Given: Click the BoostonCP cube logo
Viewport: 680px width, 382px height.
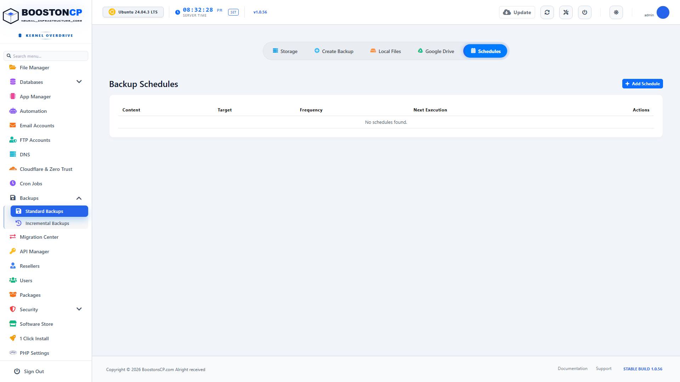Looking at the screenshot, I should 11,16.
